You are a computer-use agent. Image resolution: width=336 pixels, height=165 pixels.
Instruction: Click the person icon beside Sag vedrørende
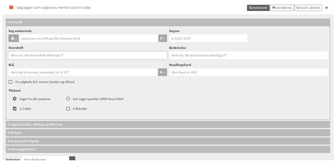(13, 38)
